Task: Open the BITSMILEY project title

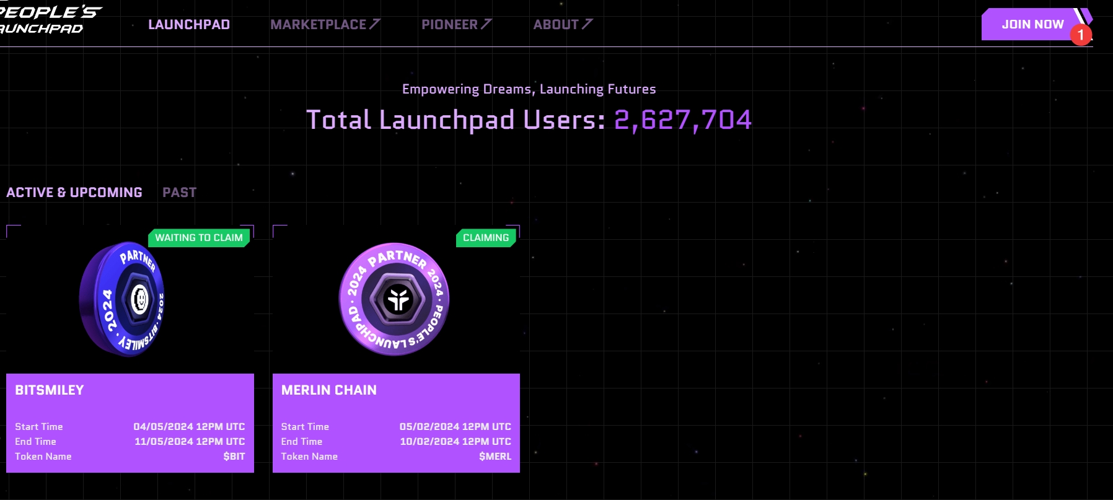Action: click(50, 390)
